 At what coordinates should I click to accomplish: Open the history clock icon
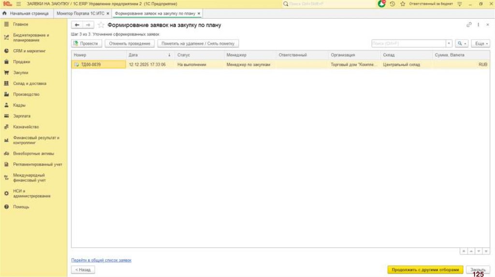pyautogui.click(x=393, y=4)
